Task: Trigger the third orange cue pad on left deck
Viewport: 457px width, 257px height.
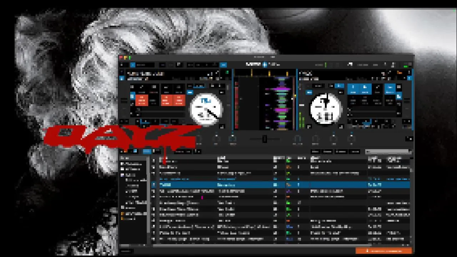Action: [179, 100]
